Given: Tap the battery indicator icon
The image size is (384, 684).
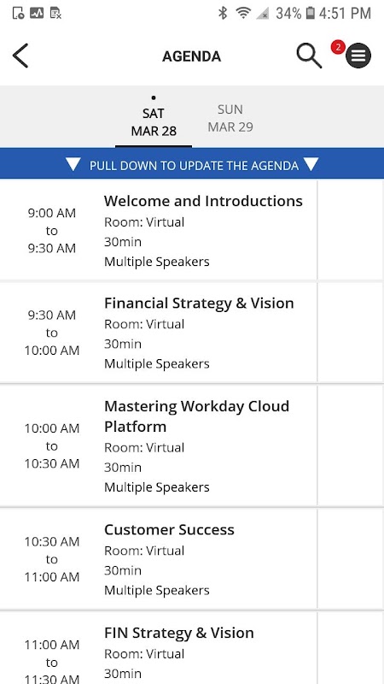Looking at the screenshot, I should 310,13.
